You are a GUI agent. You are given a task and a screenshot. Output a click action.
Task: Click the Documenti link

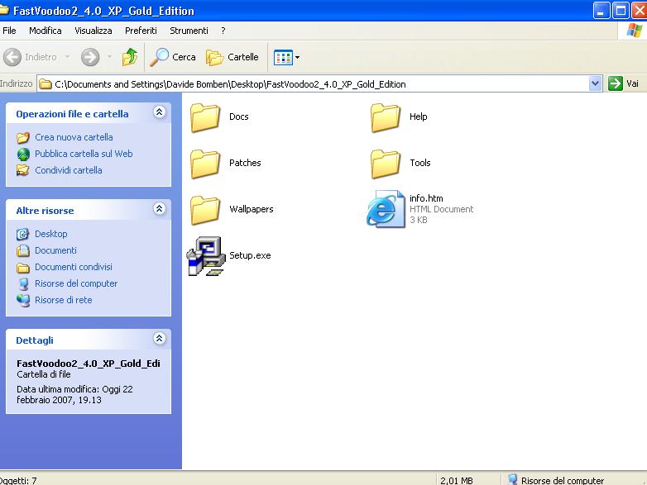coord(55,250)
